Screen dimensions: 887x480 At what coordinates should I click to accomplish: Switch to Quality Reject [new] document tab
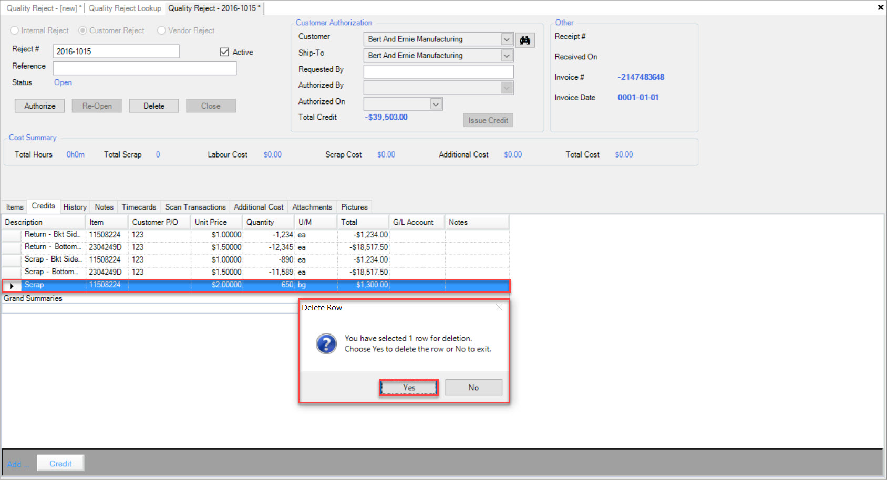coord(44,8)
